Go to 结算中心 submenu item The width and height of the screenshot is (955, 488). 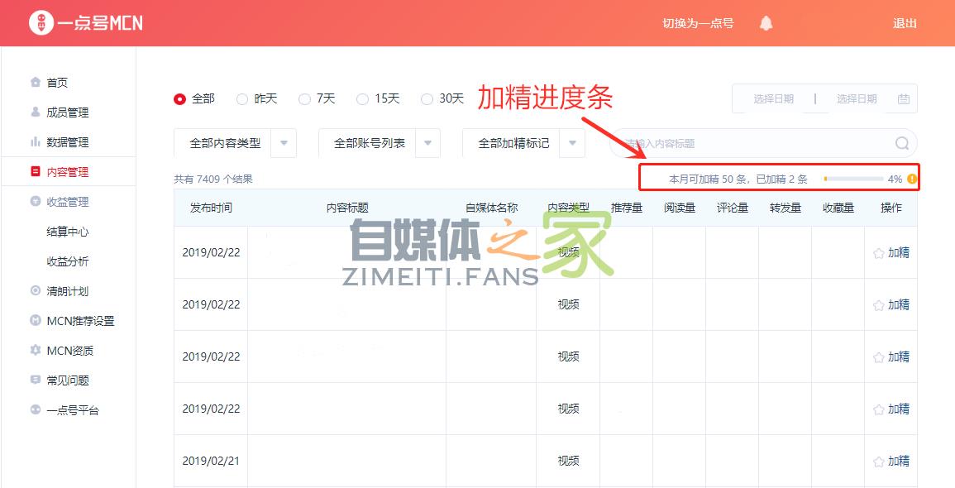[67, 232]
